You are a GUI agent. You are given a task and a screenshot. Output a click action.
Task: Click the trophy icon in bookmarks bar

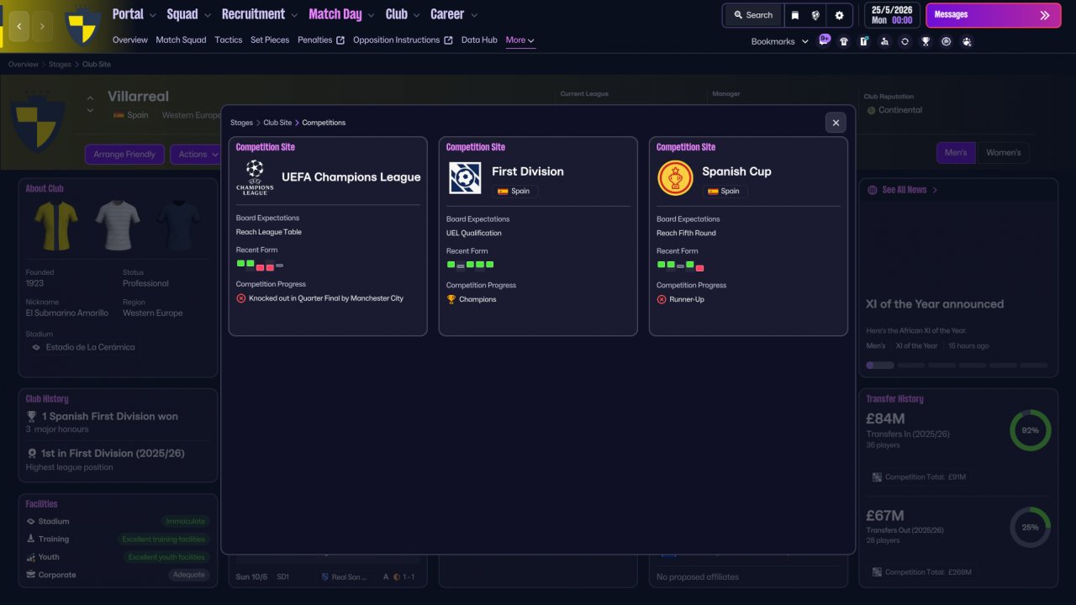926,41
